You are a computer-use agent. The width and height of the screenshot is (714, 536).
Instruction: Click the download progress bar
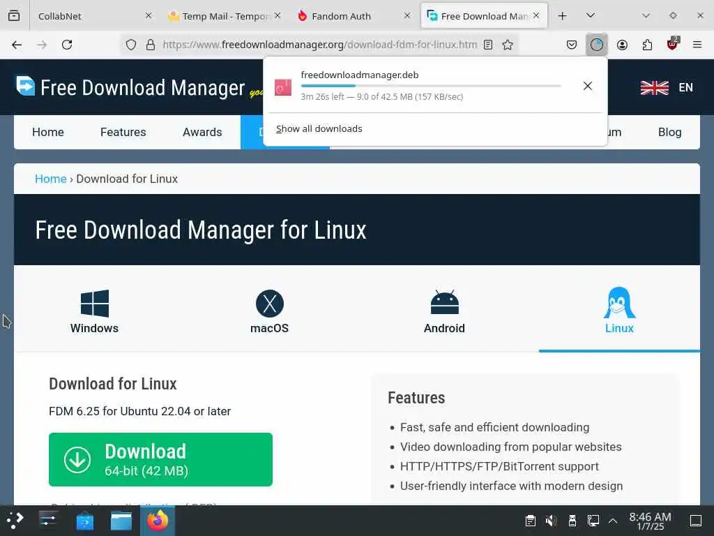pos(431,86)
